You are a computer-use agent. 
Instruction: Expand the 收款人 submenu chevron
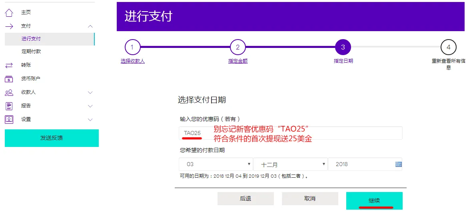[90, 93]
